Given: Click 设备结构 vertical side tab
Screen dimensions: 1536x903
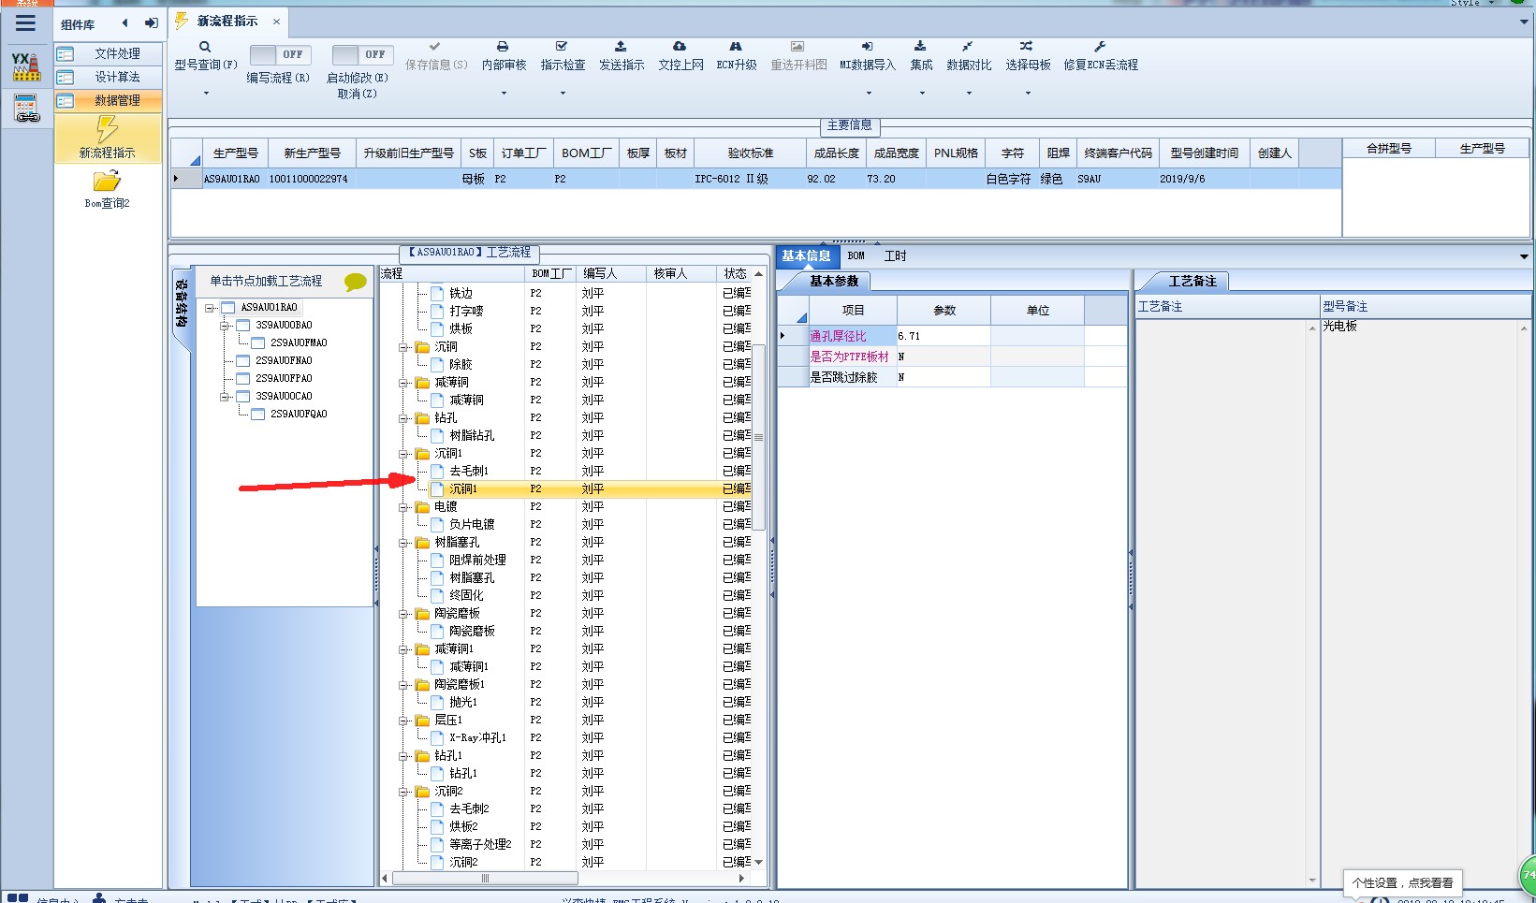Looking at the screenshot, I should click(182, 303).
